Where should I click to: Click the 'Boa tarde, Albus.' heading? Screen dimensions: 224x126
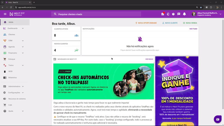tap(64, 24)
